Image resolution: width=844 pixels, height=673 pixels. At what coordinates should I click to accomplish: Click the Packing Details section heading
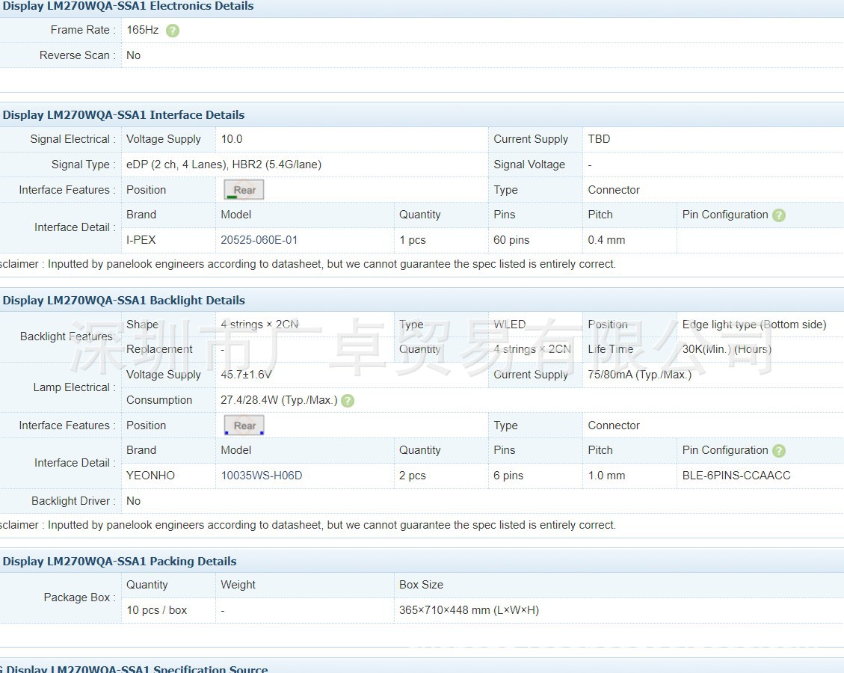(120, 561)
